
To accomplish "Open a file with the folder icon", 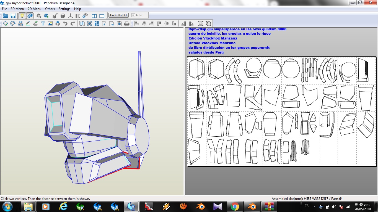I will (x=6, y=16).
